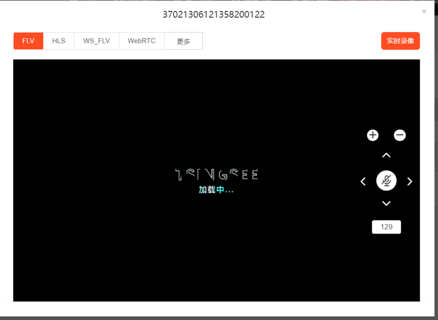
Task: Close the video player dialog
Action: click(424, 11)
